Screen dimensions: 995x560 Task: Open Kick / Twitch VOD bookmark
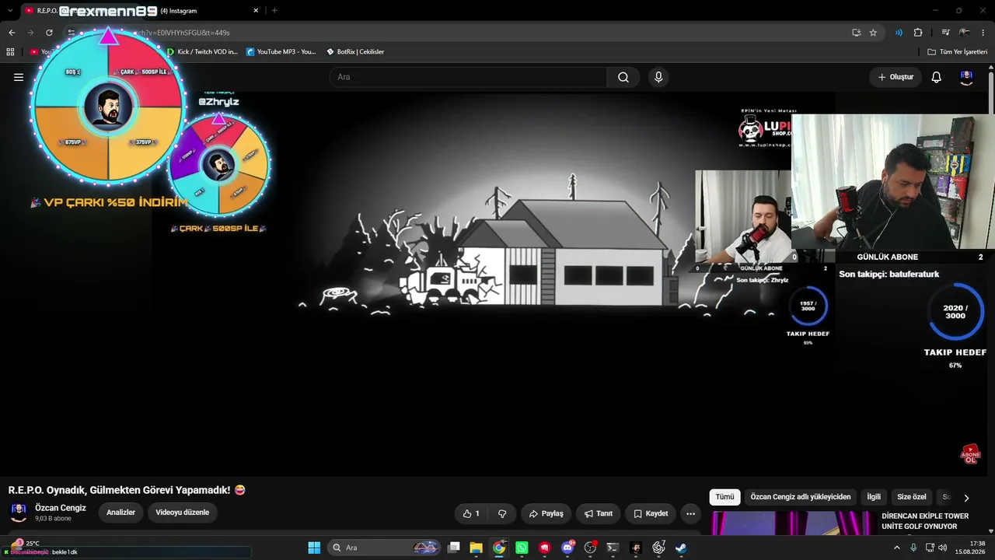coord(202,52)
